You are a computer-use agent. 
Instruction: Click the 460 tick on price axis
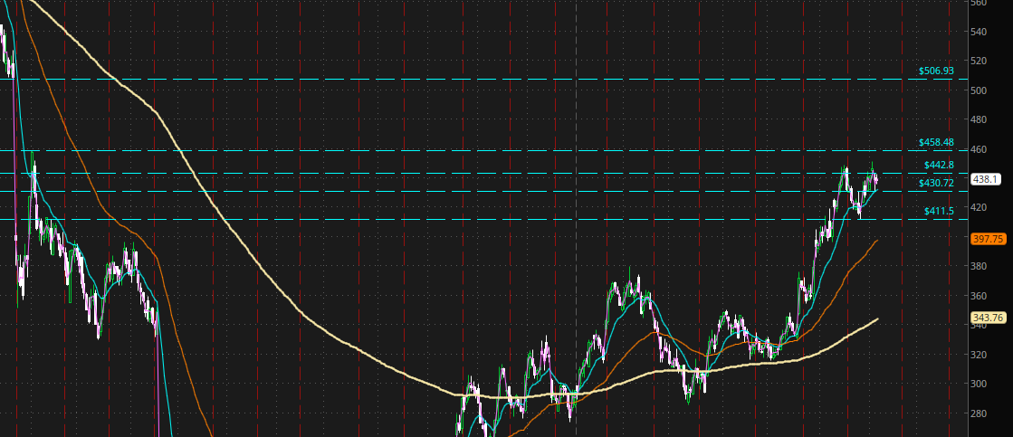[x=979, y=149]
